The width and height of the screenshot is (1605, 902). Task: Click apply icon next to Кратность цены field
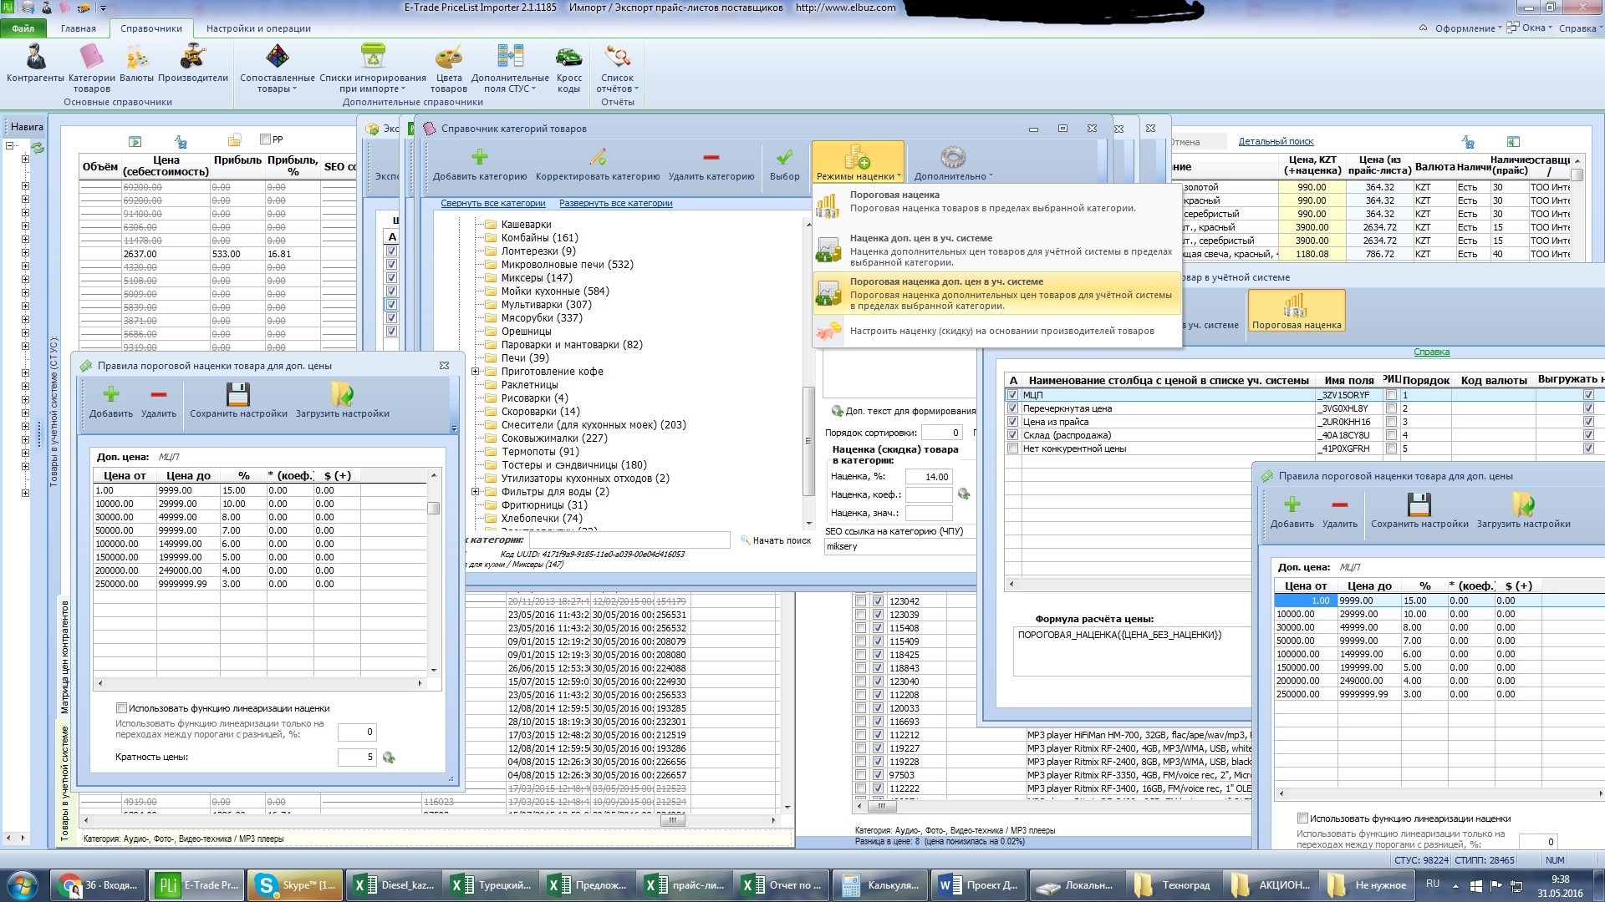pyautogui.click(x=389, y=758)
